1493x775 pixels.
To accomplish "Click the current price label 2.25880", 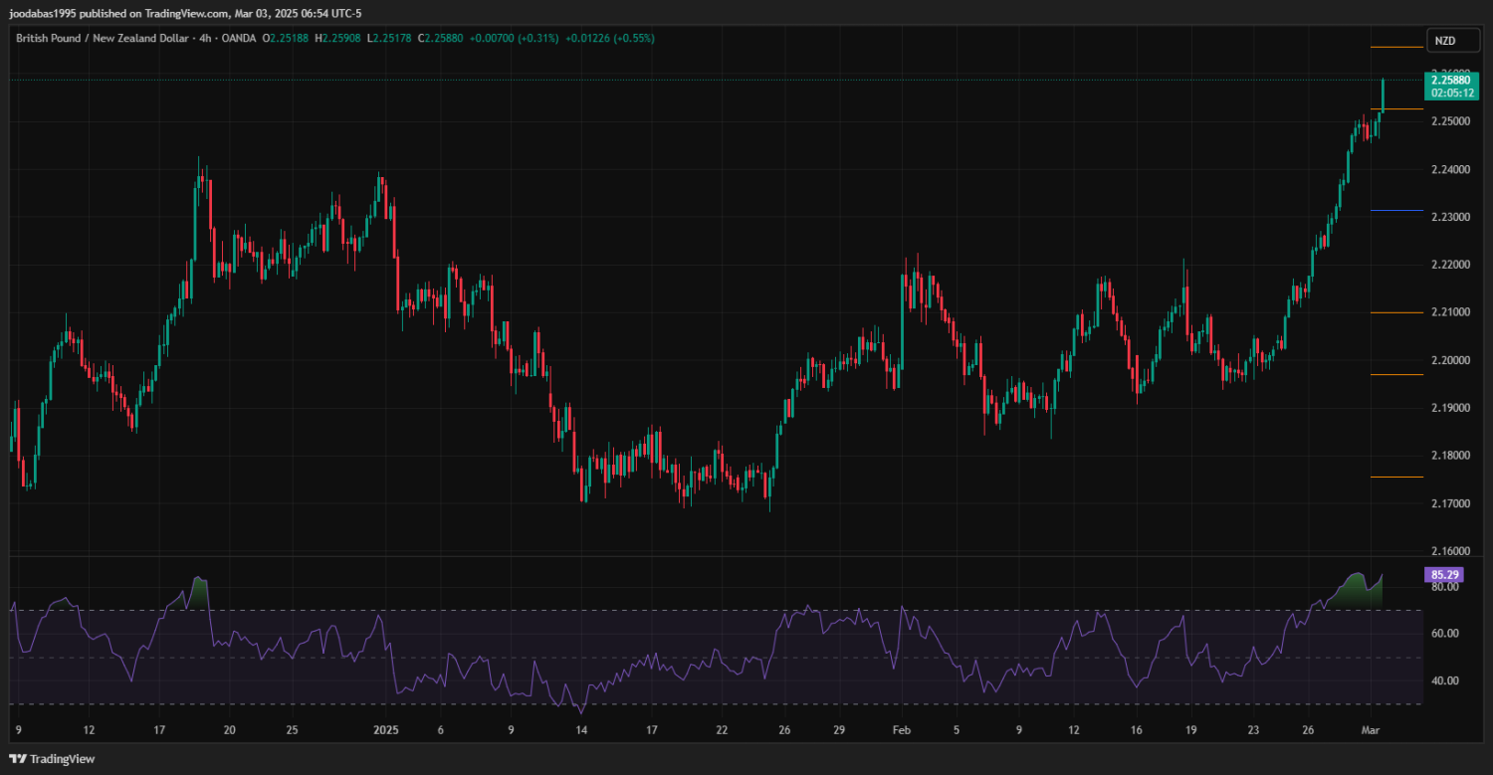I will [1452, 79].
